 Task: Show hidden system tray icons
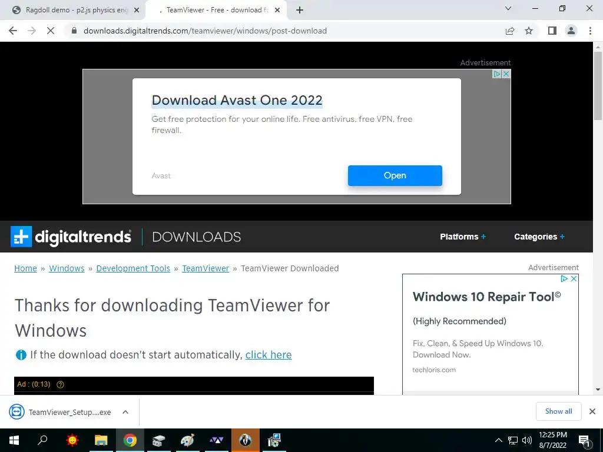tap(498, 440)
